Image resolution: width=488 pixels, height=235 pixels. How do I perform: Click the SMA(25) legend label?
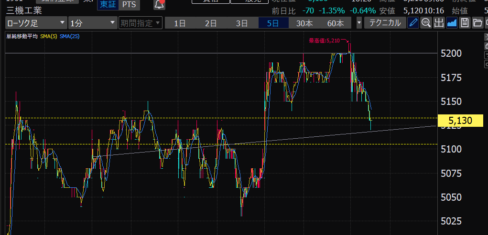[70, 36]
